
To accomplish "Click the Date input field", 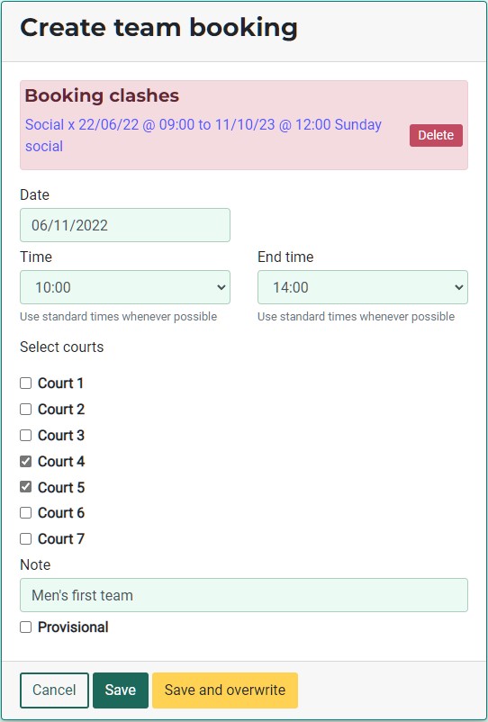I will [x=125, y=225].
